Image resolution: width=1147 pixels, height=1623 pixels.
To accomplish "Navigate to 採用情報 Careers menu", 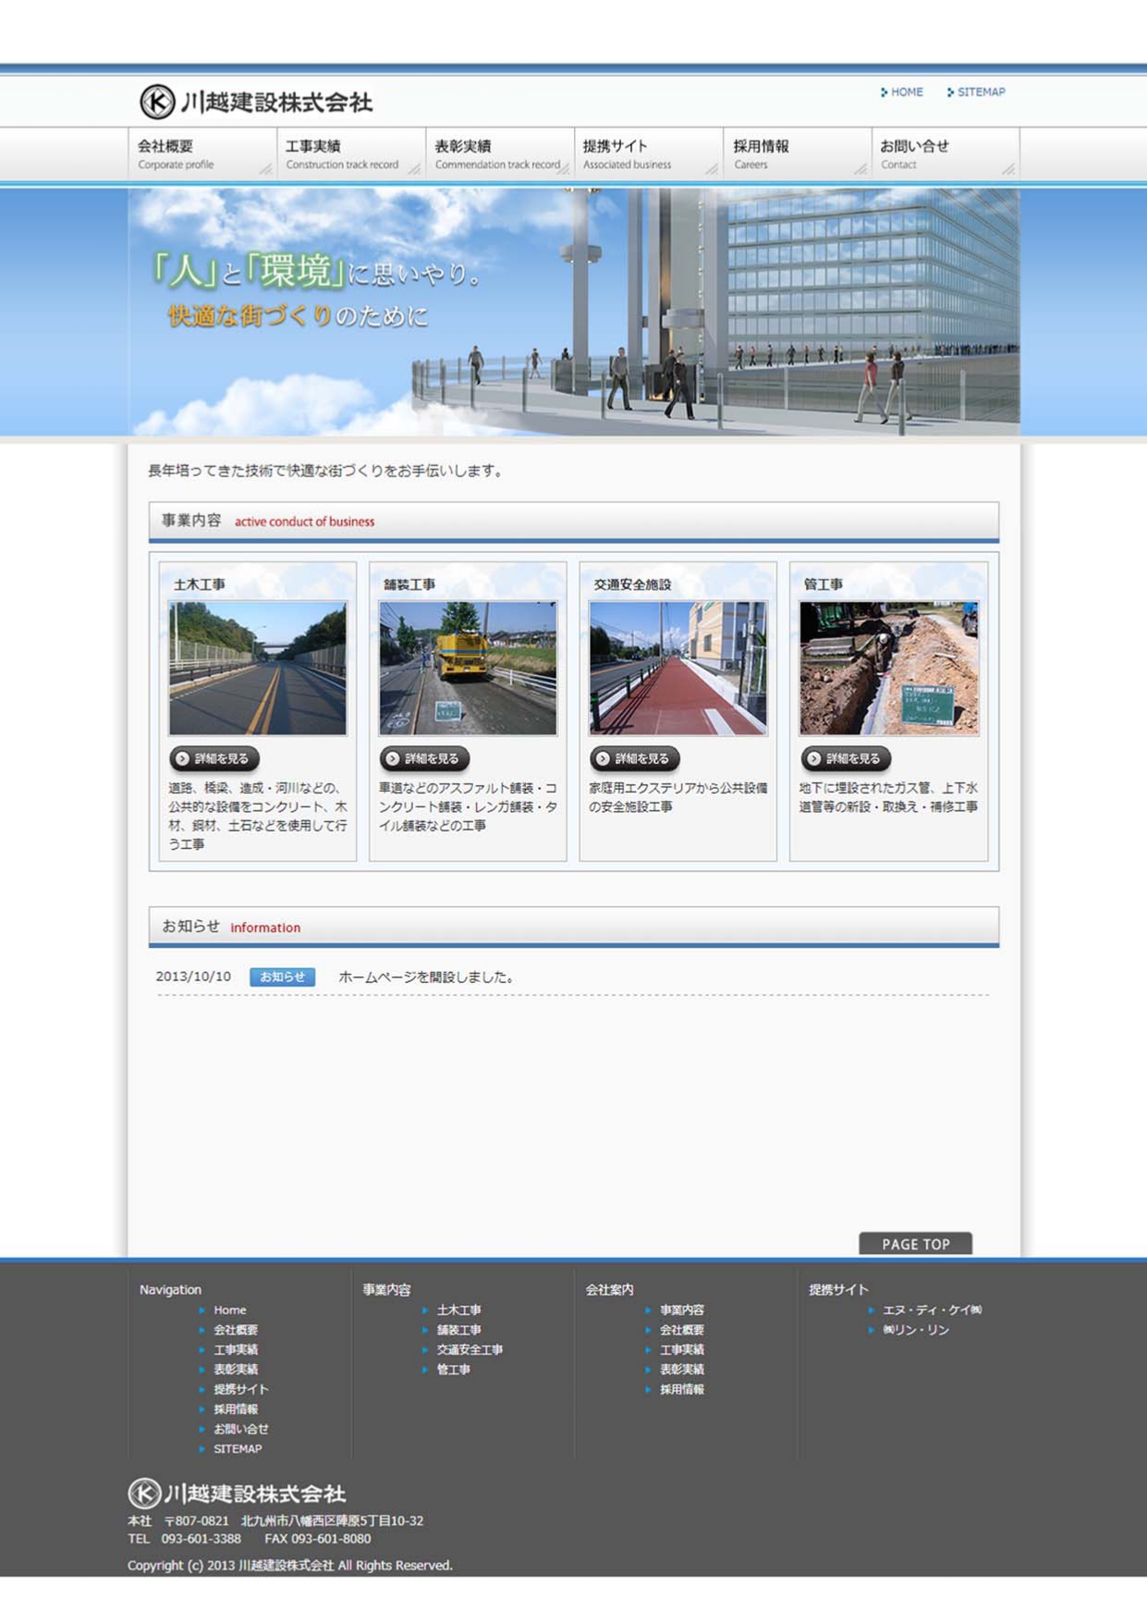I will pyautogui.click(x=797, y=154).
